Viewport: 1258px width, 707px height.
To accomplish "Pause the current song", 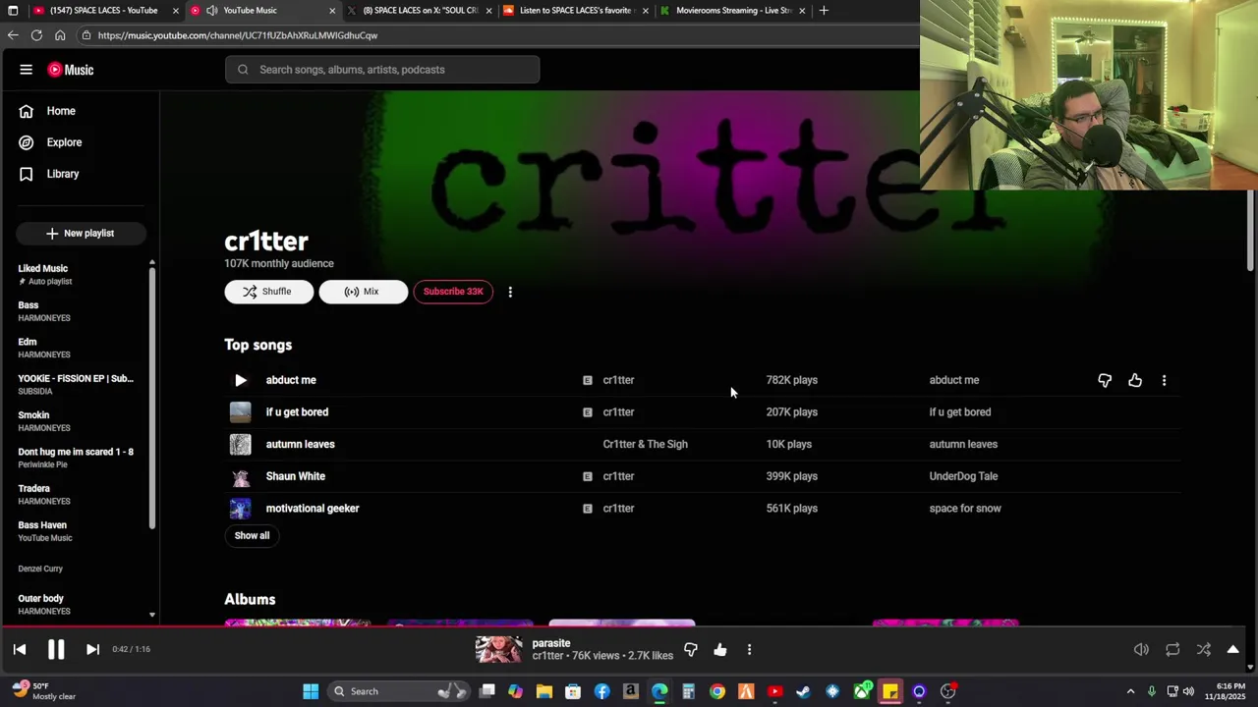I will tap(56, 649).
